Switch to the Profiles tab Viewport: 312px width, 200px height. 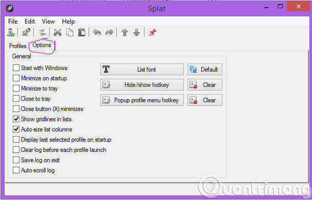[18, 46]
